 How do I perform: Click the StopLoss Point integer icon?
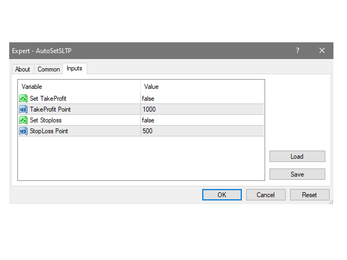pyautogui.click(x=23, y=131)
